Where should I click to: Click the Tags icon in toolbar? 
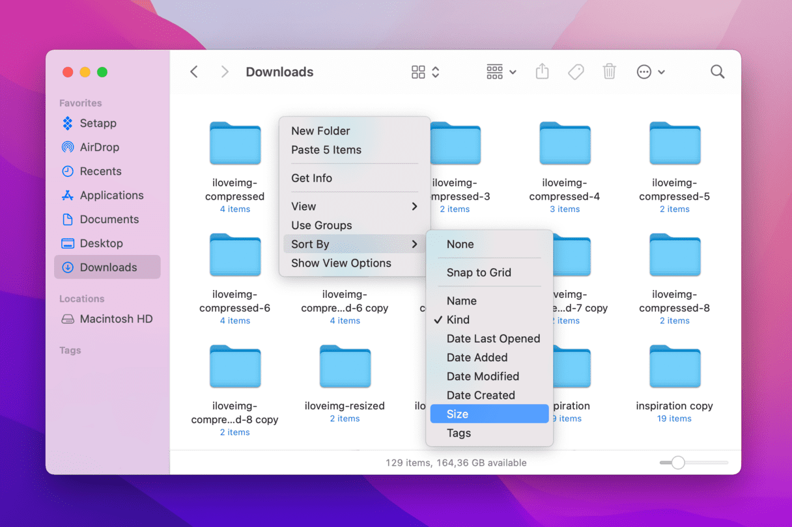(x=576, y=72)
